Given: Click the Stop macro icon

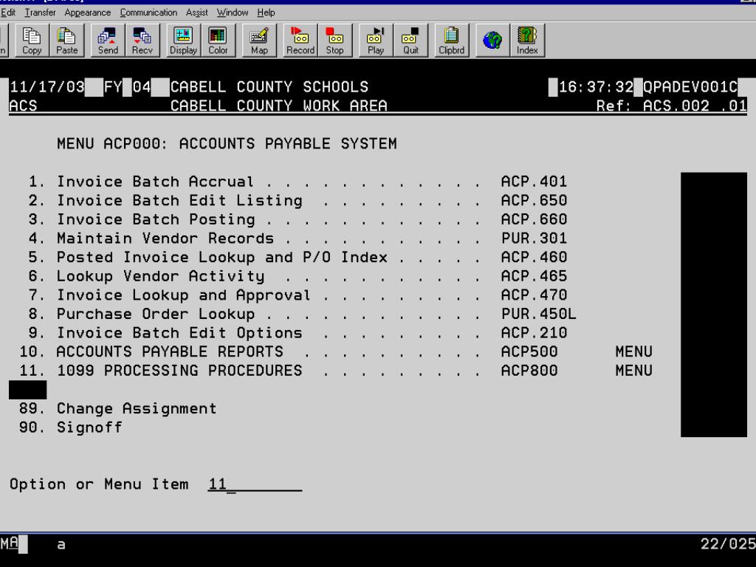Looking at the screenshot, I should tap(334, 41).
